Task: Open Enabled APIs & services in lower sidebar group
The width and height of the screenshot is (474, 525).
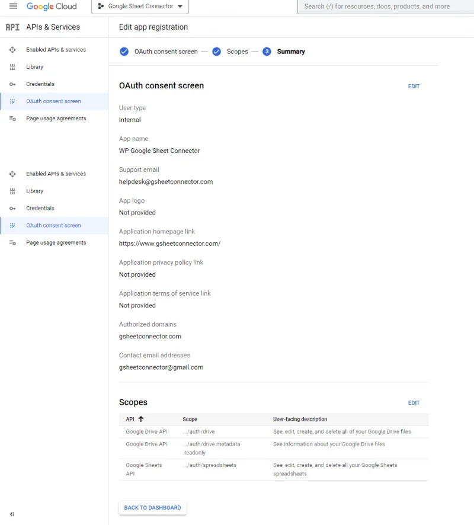Action: [x=56, y=174]
